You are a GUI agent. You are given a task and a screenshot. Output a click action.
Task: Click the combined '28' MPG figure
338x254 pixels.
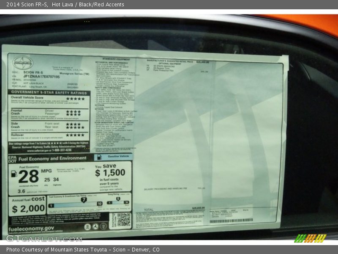tap(29, 177)
